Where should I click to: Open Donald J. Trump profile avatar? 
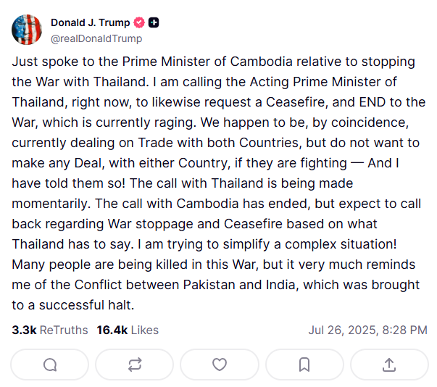[x=27, y=30]
